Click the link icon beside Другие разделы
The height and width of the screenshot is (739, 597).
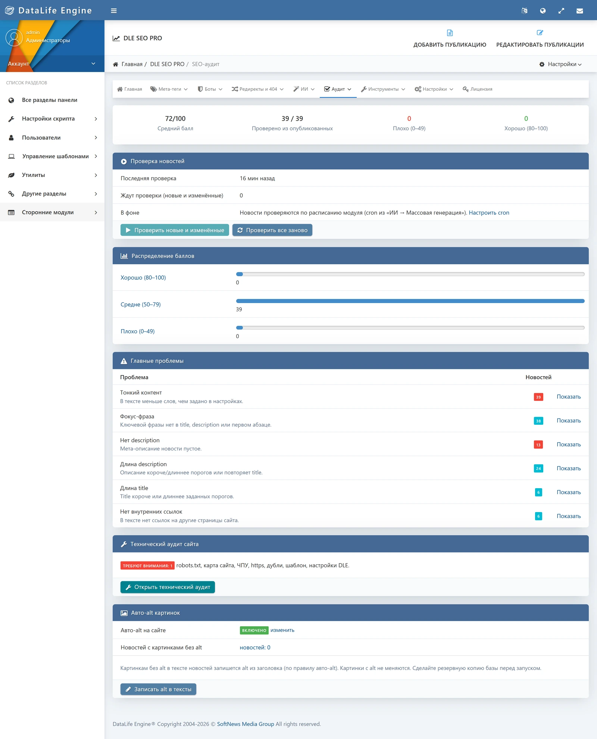[11, 194]
